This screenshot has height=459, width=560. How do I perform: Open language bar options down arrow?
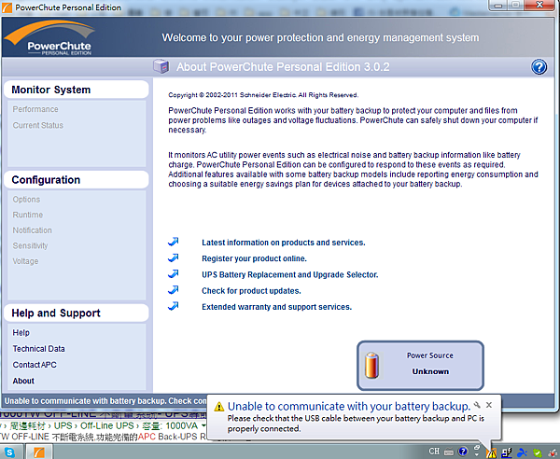coord(477,454)
